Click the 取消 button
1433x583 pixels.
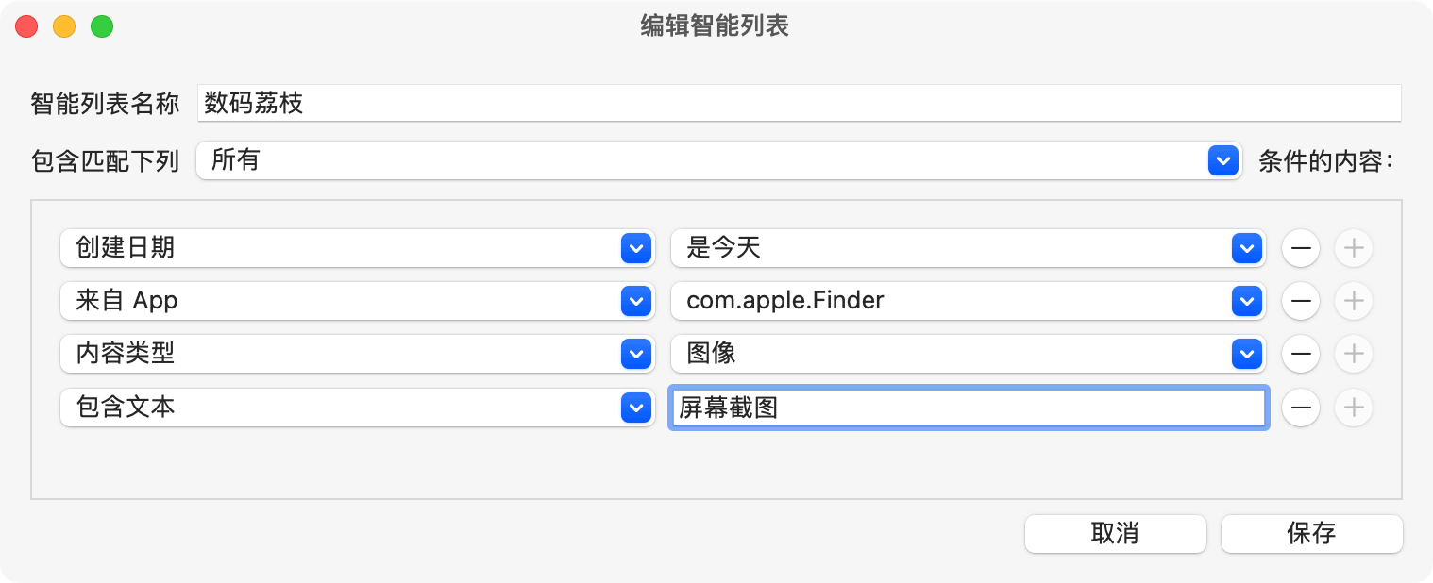tap(1115, 534)
